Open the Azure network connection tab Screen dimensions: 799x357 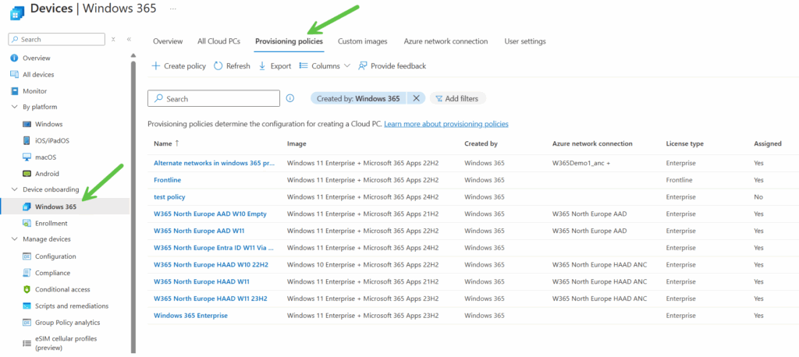coord(446,41)
